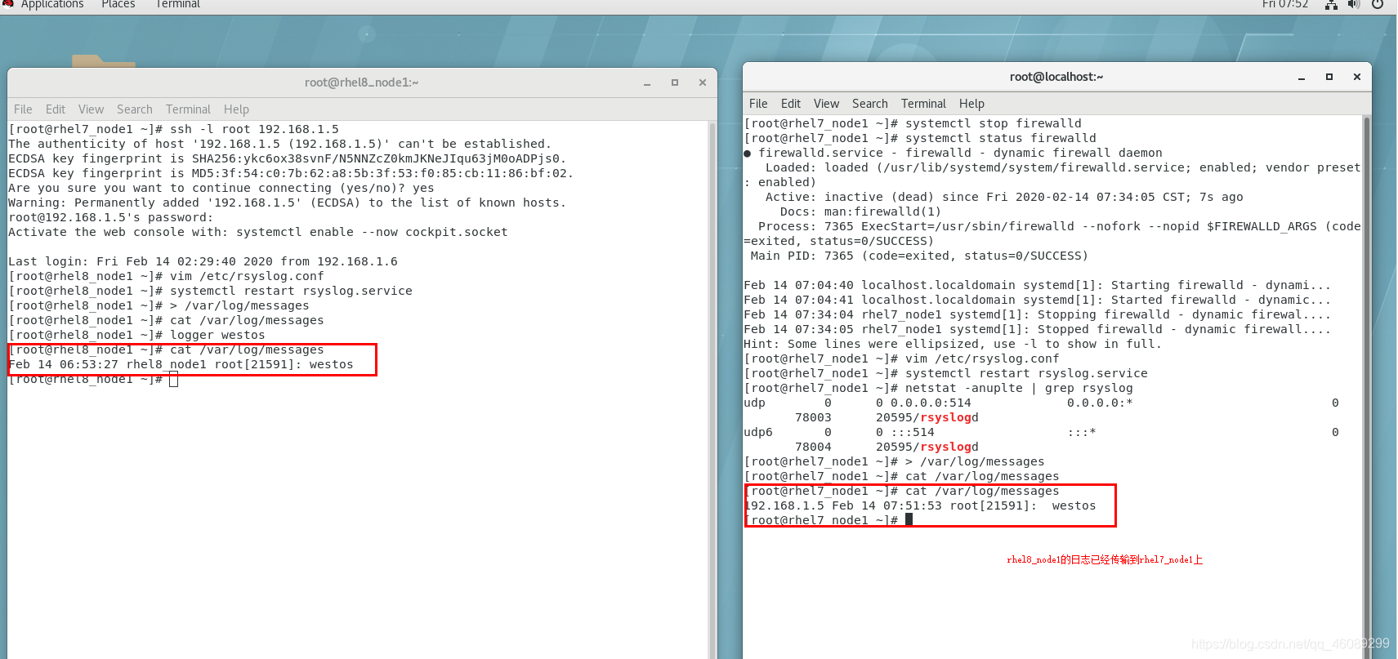Click the '192.168.1.5 Feb 14 07:51:53' log line
The height and width of the screenshot is (659, 1398).
(x=920, y=505)
